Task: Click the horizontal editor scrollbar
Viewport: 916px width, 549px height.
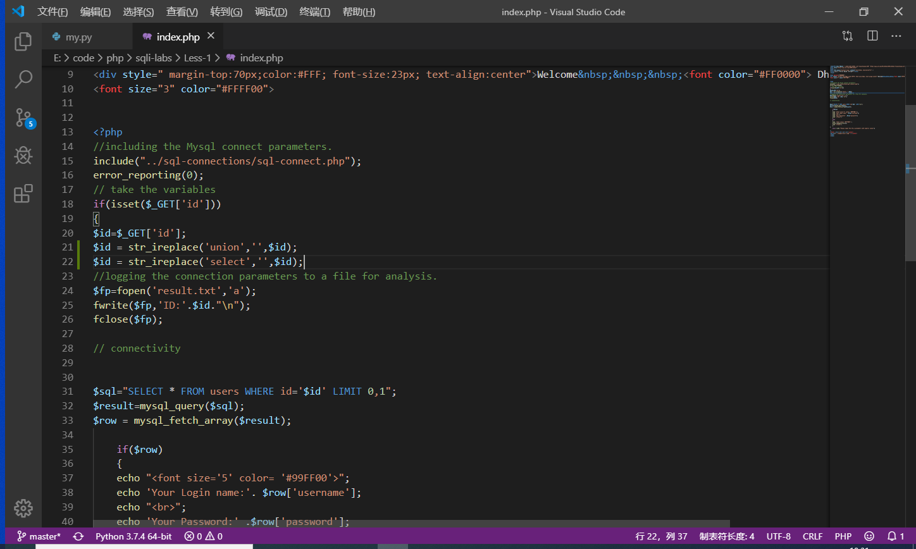Action: 411,524
